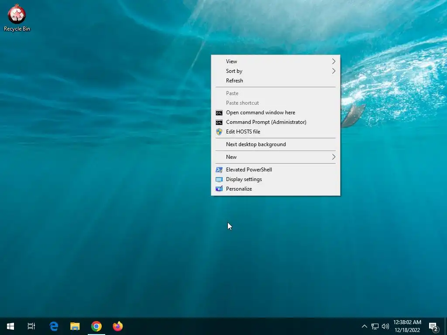
Task: Open the Recycle Bin desktop icon
Action: click(x=17, y=17)
